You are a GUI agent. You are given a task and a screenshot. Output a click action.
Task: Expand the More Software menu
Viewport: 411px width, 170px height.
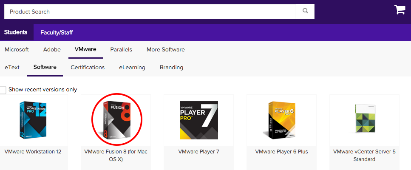(x=165, y=50)
